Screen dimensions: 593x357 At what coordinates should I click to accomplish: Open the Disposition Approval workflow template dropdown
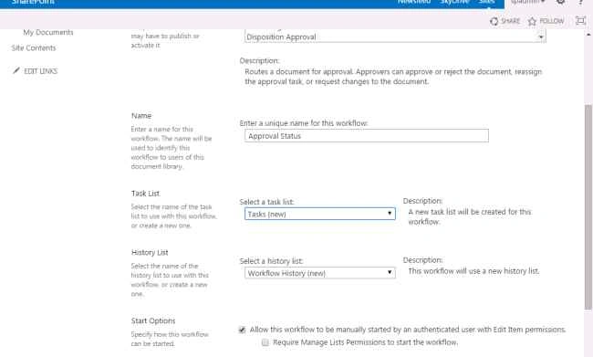(x=395, y=37)
